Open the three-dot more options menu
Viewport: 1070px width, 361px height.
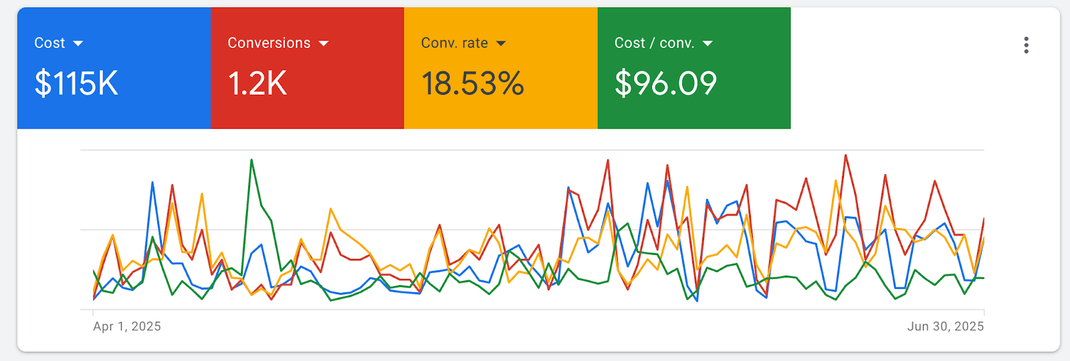point(1026,45)
